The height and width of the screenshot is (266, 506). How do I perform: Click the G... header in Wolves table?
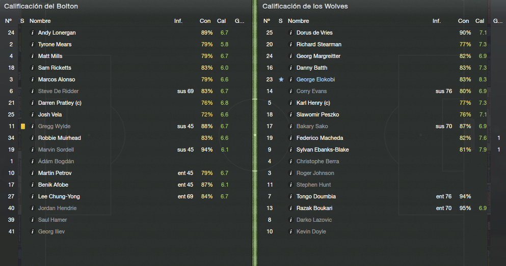coord(498,21)
